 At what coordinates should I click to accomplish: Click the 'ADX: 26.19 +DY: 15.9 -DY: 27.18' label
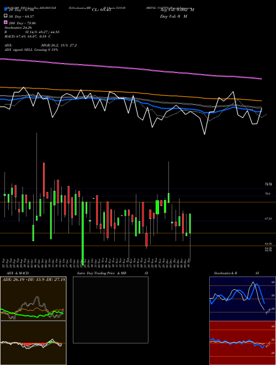[x=34, y=279]
